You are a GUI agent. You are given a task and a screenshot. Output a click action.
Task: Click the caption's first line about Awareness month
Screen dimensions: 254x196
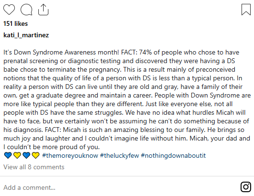click(x=121, y=53)
